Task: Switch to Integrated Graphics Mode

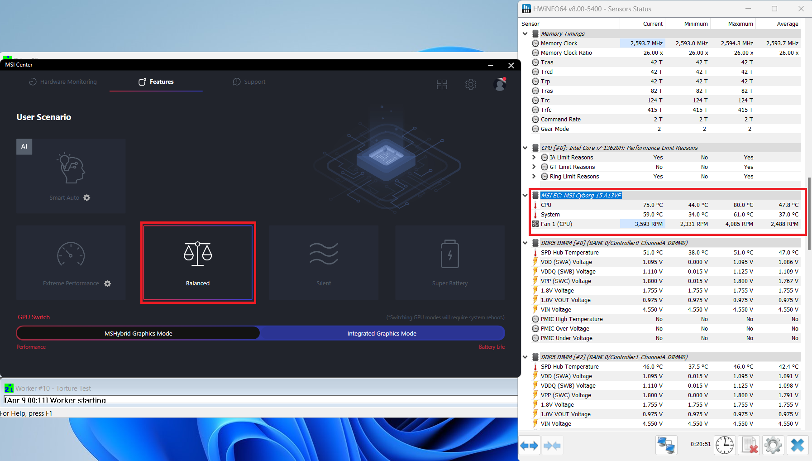Action: tap(382, 333)
